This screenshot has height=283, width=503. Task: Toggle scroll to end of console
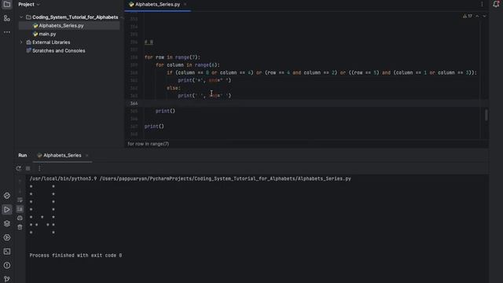(x=20, y=209)
